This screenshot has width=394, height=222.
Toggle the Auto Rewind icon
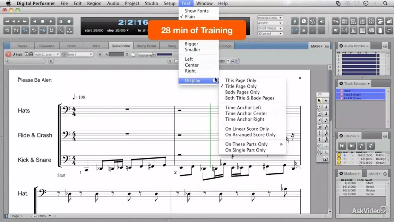7,31
